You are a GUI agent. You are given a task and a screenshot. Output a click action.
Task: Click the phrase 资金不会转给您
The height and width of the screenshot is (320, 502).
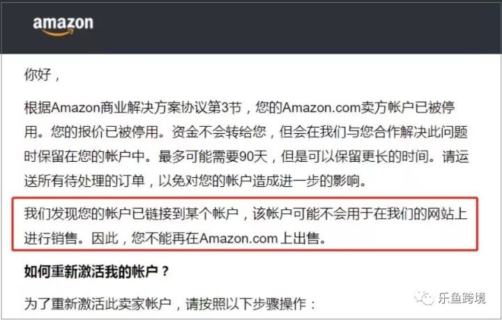click(219, 132)
